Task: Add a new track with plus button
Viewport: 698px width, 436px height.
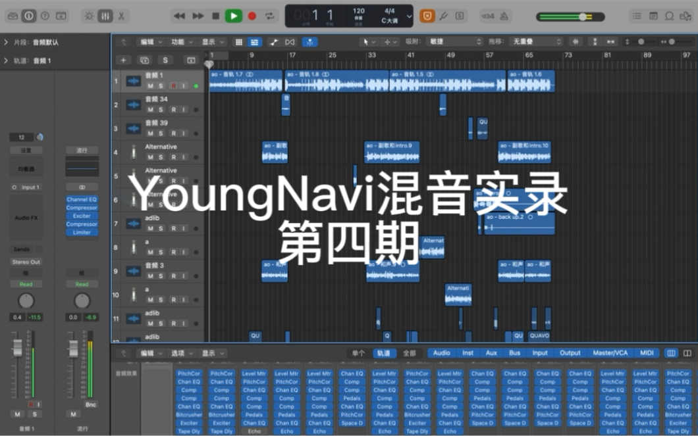Action: [x=123, y=60]
